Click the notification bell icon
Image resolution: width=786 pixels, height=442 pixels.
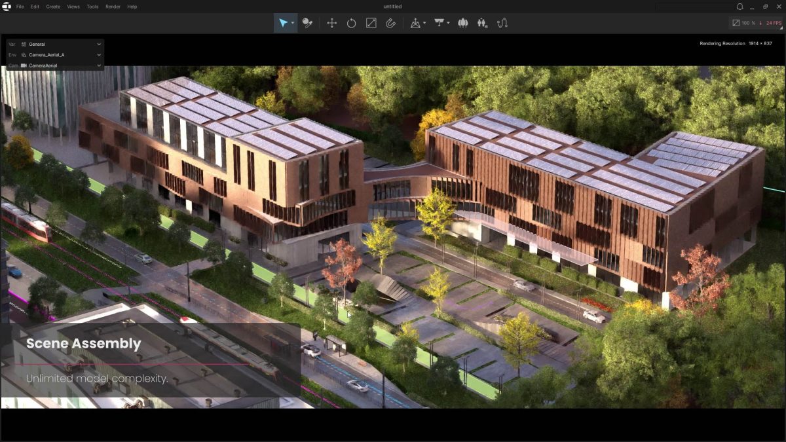pyautogui.click(x=739, y=7)
